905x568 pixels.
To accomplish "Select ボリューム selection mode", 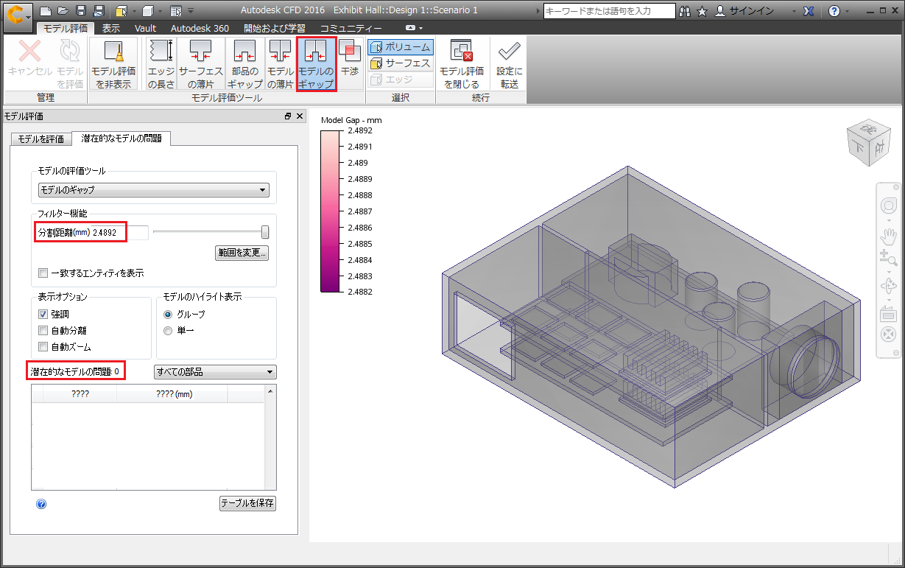I will pyautogui.click(x=400, y=47).
